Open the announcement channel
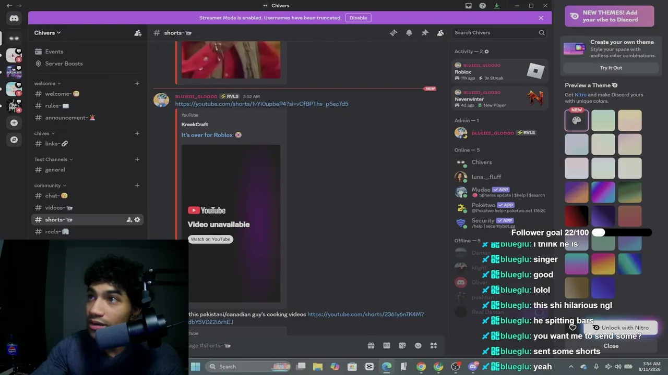 pyautogui.click(x=87, y=118)
